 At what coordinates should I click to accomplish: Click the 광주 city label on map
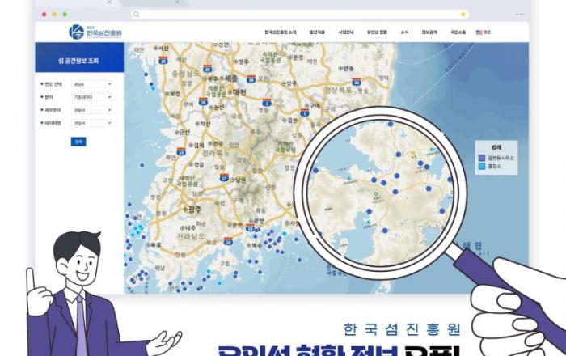click(x=195, y=210)
